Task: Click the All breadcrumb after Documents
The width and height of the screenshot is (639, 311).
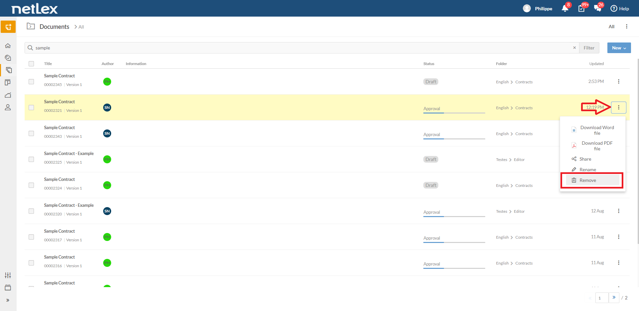Action: [81, 27]
